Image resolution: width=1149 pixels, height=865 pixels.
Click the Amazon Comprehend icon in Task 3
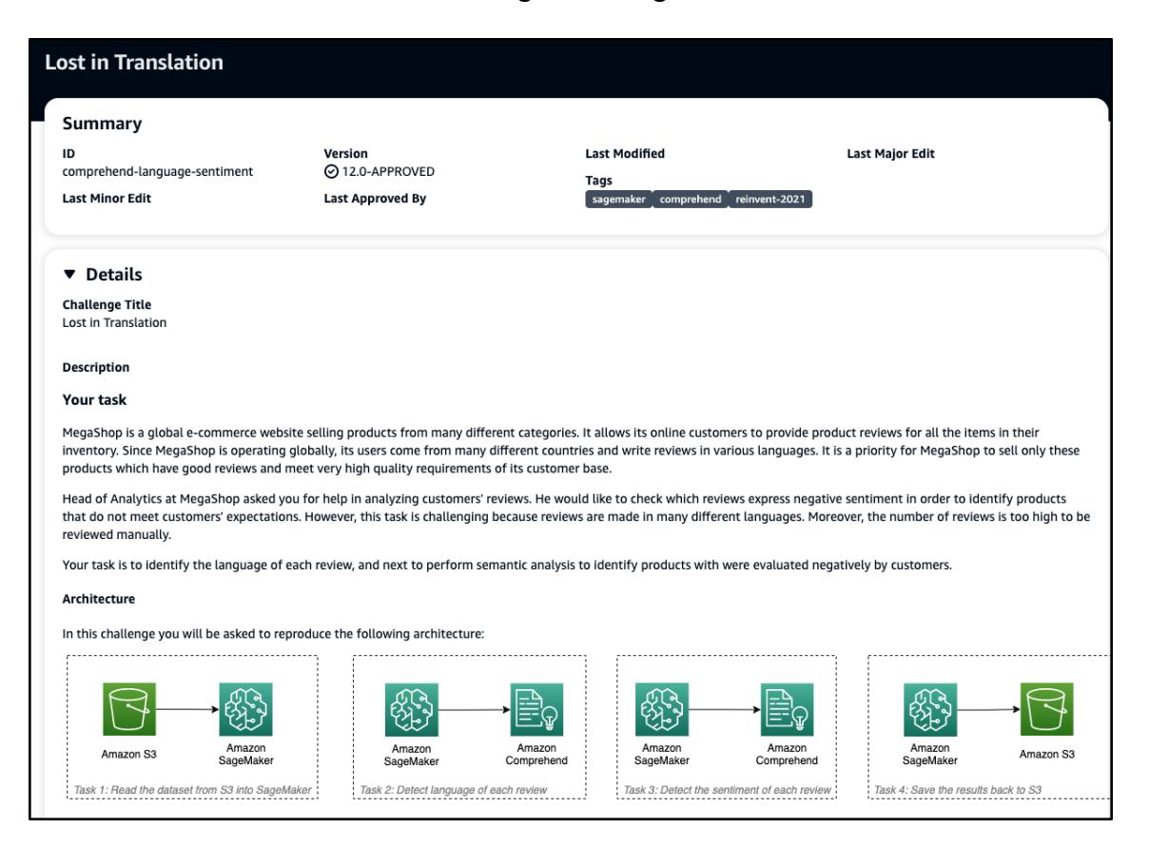tap(787, 708)
